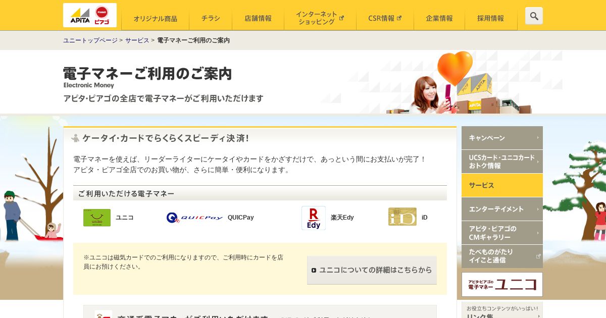Click the 楽天Edy label text
Screen dimensions: 606x318
point(342,218)
